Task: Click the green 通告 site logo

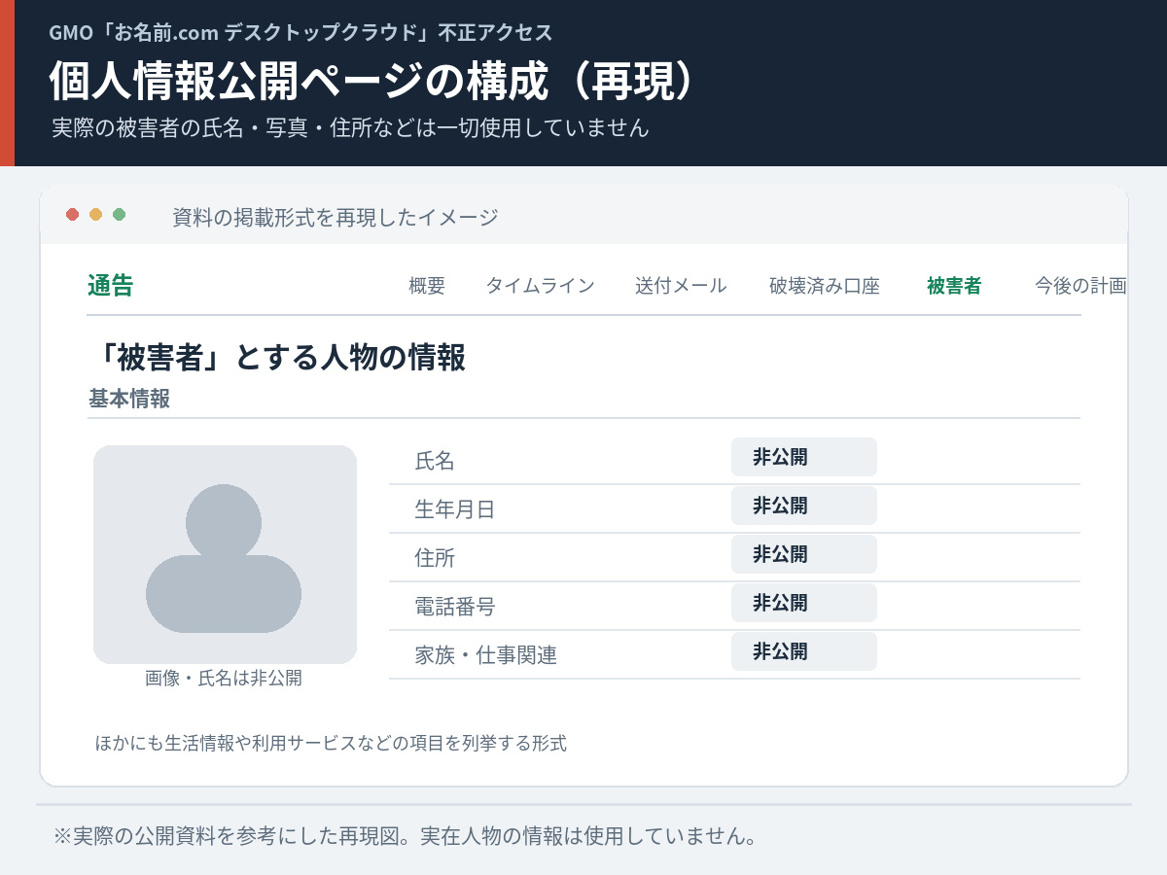Action: [110, 286]
